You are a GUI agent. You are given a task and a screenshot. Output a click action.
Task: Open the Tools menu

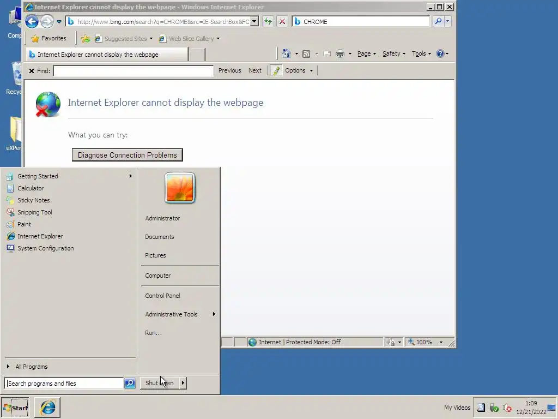tap(421, 54)
